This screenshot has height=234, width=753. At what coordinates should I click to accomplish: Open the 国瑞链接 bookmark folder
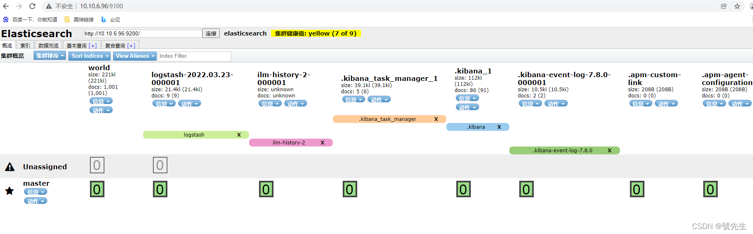pos(79,19)
